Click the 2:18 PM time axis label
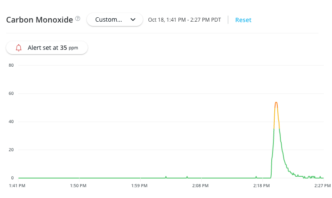The image size is (332, 198). (x=262, y=185)
